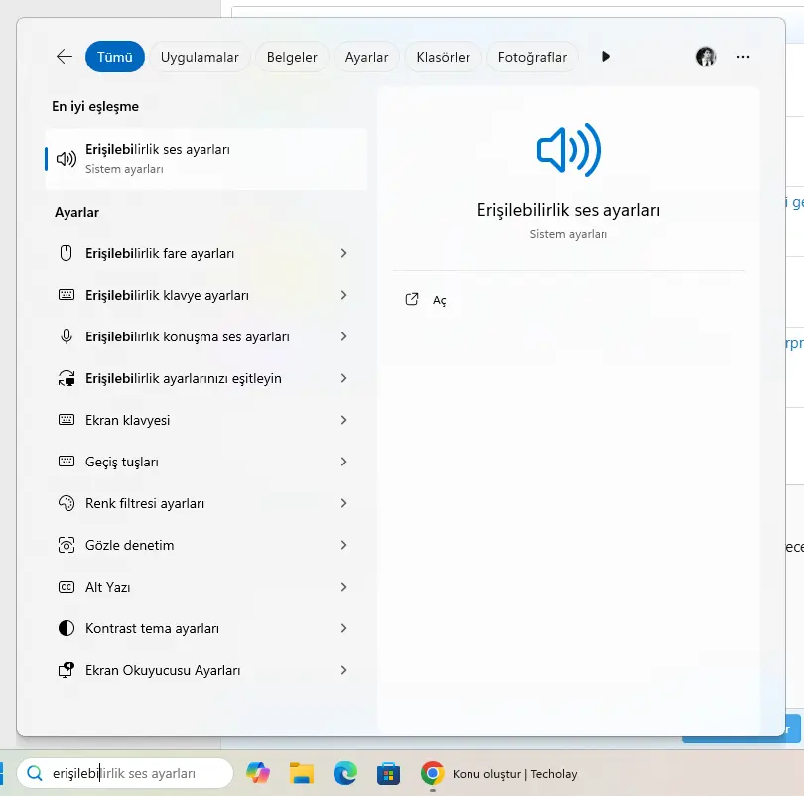Click eye control icon for Gözle denetim

tap(67, 545)
